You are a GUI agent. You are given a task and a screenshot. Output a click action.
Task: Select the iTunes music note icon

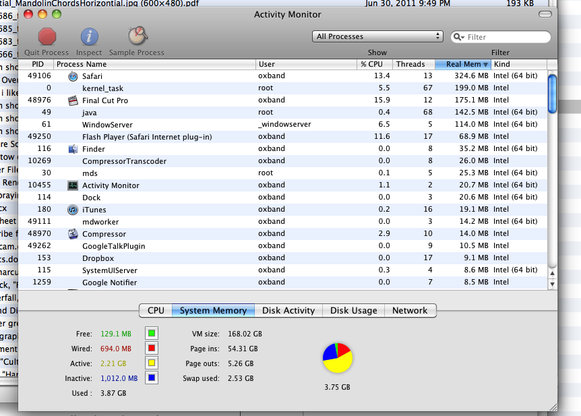tap(73, 210)
